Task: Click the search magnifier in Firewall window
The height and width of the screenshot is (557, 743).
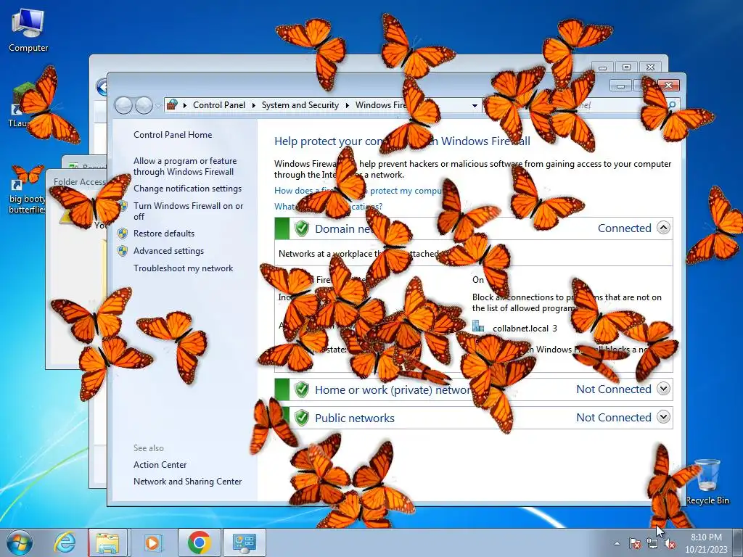Action: pos(672,104)
